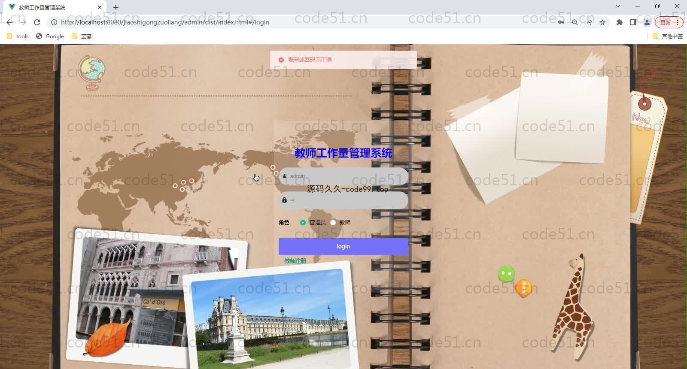Click the zoom magnifier icon in address bar
Image resolution: width=687 pixels, height=369 pixels.
575,22
